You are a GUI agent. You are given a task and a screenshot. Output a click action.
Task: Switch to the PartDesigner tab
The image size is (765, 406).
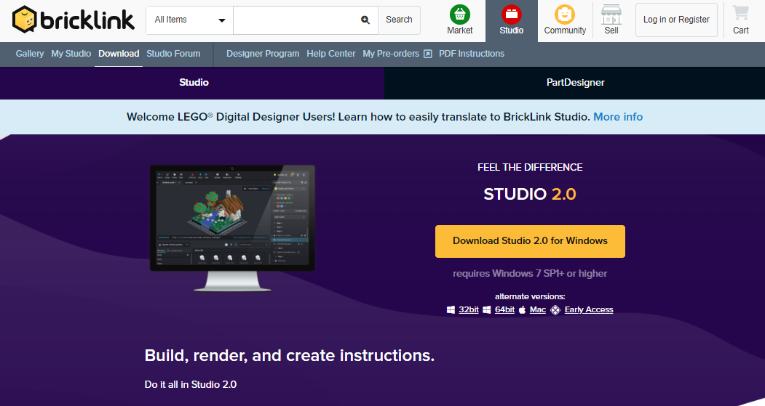[575, 83]
